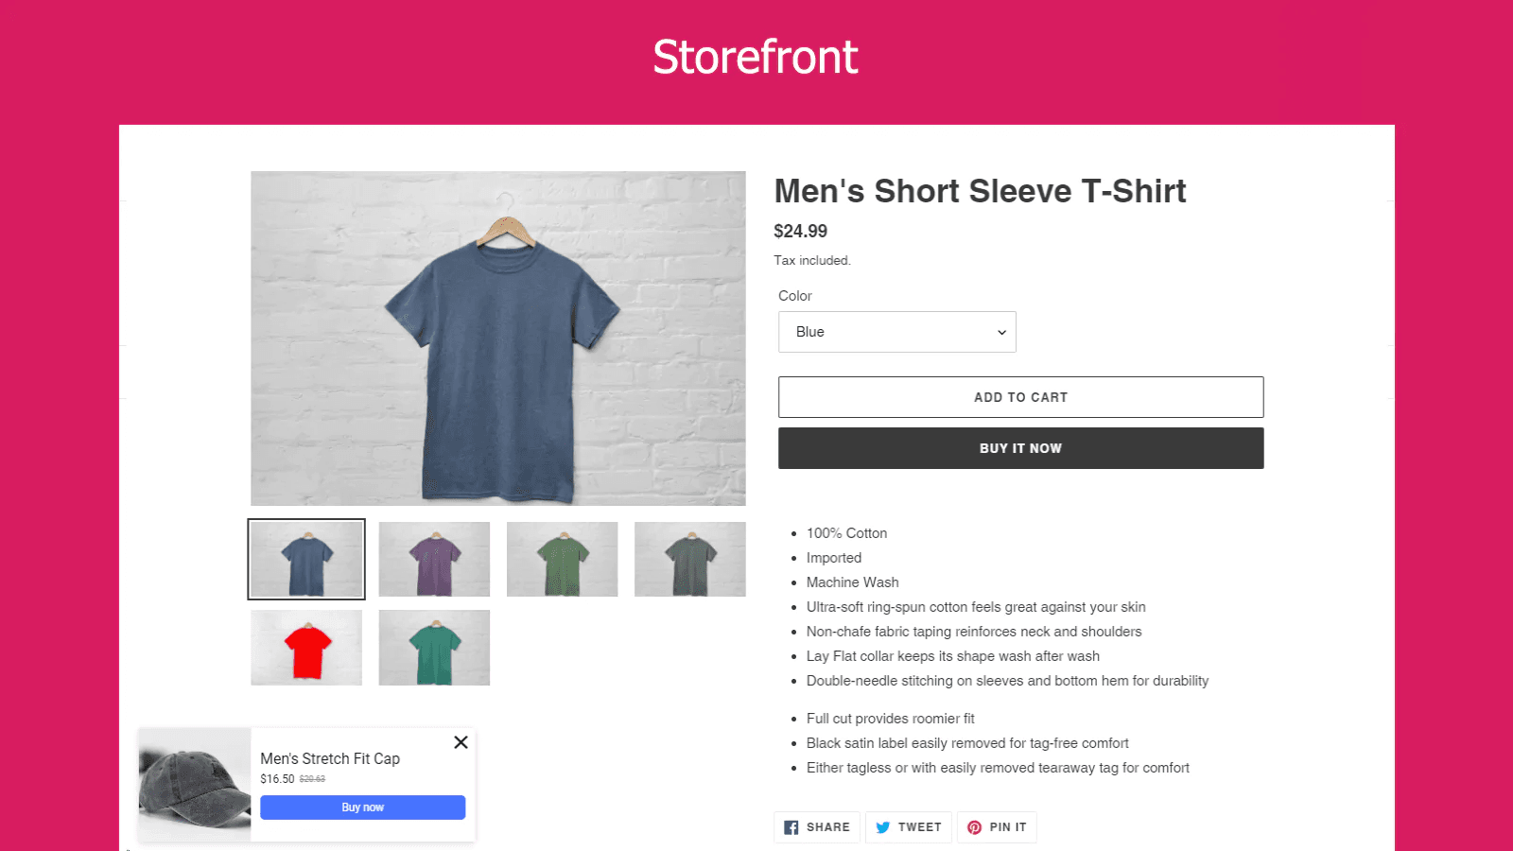Close the Men's Stretch Fit Cap popup

[x=461, y=742]
